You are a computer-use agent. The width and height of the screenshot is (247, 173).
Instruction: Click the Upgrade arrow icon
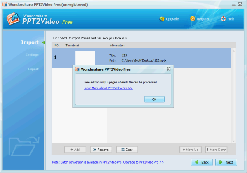coord(162,19)
